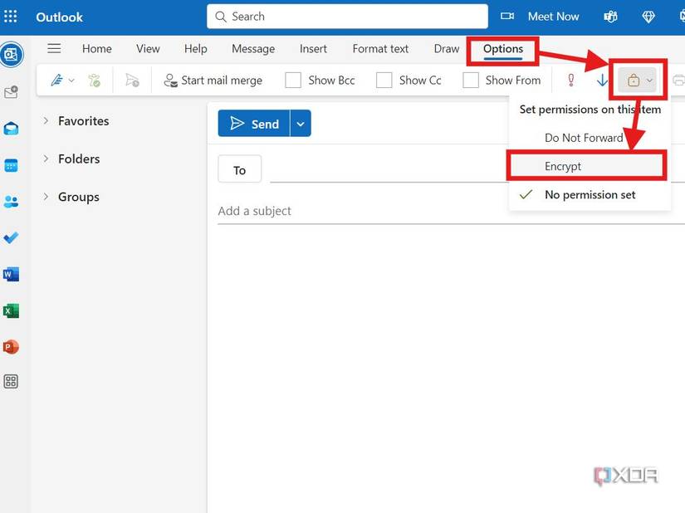Open Excel from the sidebar

point(12,310)
